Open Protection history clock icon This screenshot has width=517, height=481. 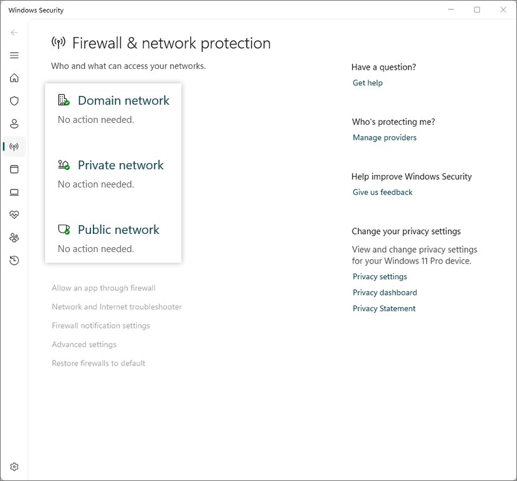(14, 260)
